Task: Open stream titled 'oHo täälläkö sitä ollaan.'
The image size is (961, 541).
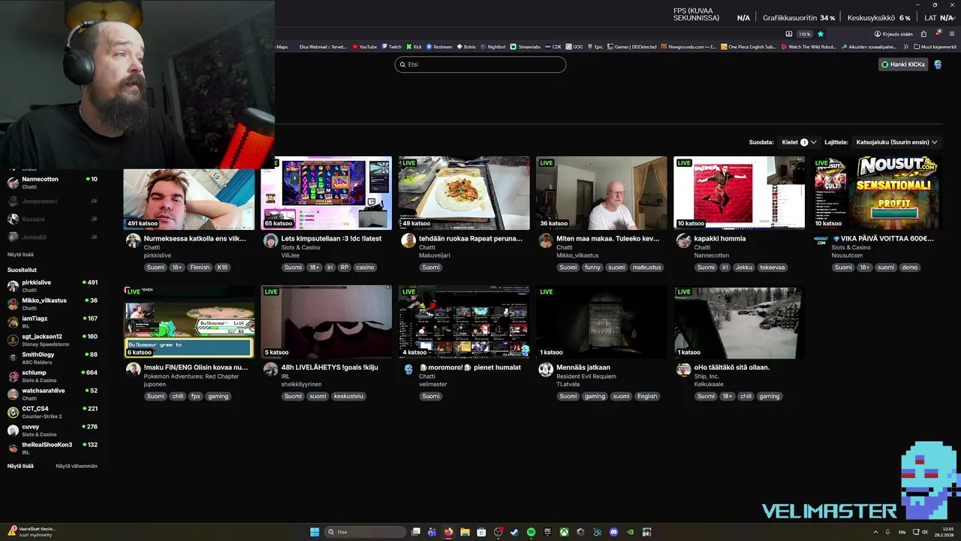Action: 732,367
